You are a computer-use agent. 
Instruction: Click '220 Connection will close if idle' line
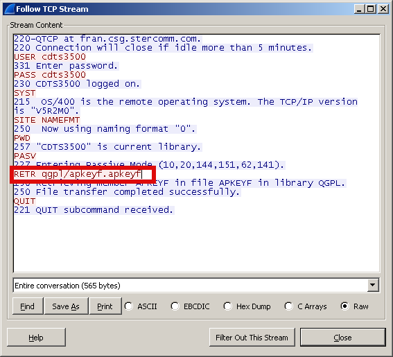pos(163,48)
